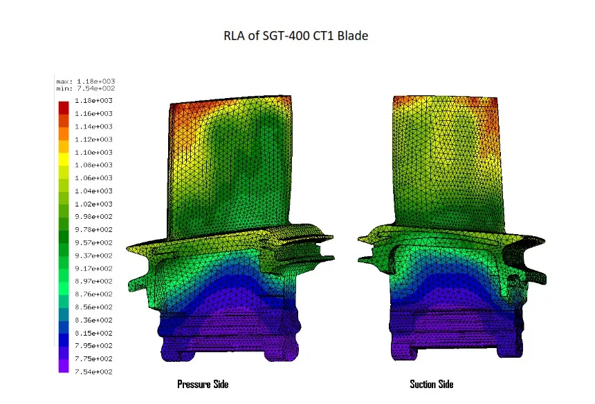Click the 1.16e+003 legend value
Viewport: 595px width, 404px height.
click(x=93, y=113)
